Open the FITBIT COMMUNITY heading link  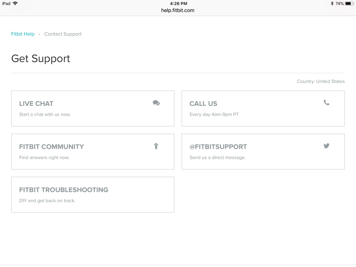pyautogui.click(x=51, y=147)
